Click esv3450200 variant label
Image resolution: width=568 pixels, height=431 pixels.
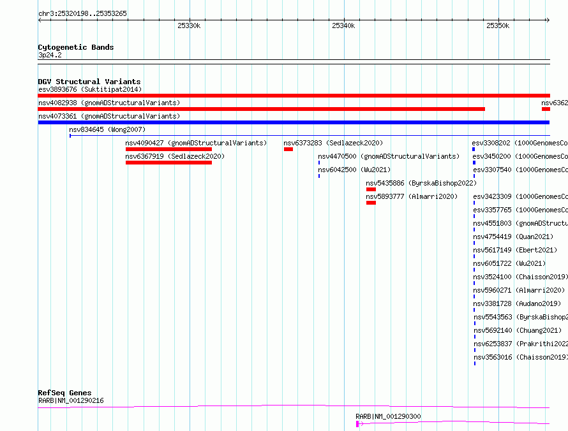(x=520, y=156)
